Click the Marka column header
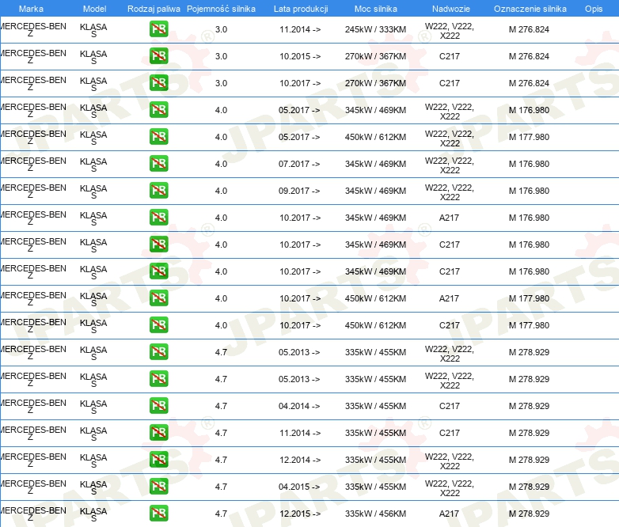The image size is (619, 527). click(x=31, y=8)
